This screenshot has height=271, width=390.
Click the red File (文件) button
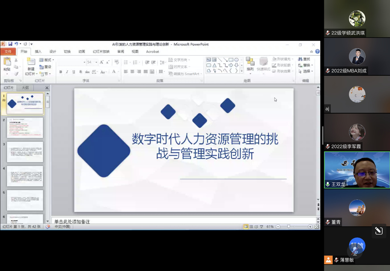(x=8, y=51)
